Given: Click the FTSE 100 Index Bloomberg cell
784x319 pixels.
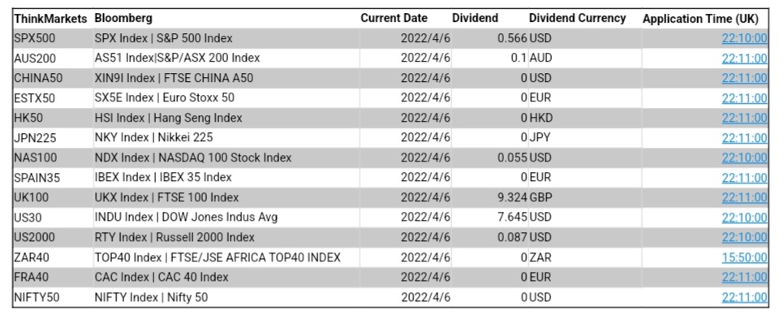Looking at the screenshot, I should 166,197.
